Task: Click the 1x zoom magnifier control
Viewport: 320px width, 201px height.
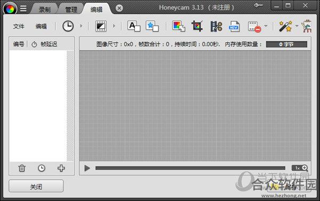Action: point(300,168)
